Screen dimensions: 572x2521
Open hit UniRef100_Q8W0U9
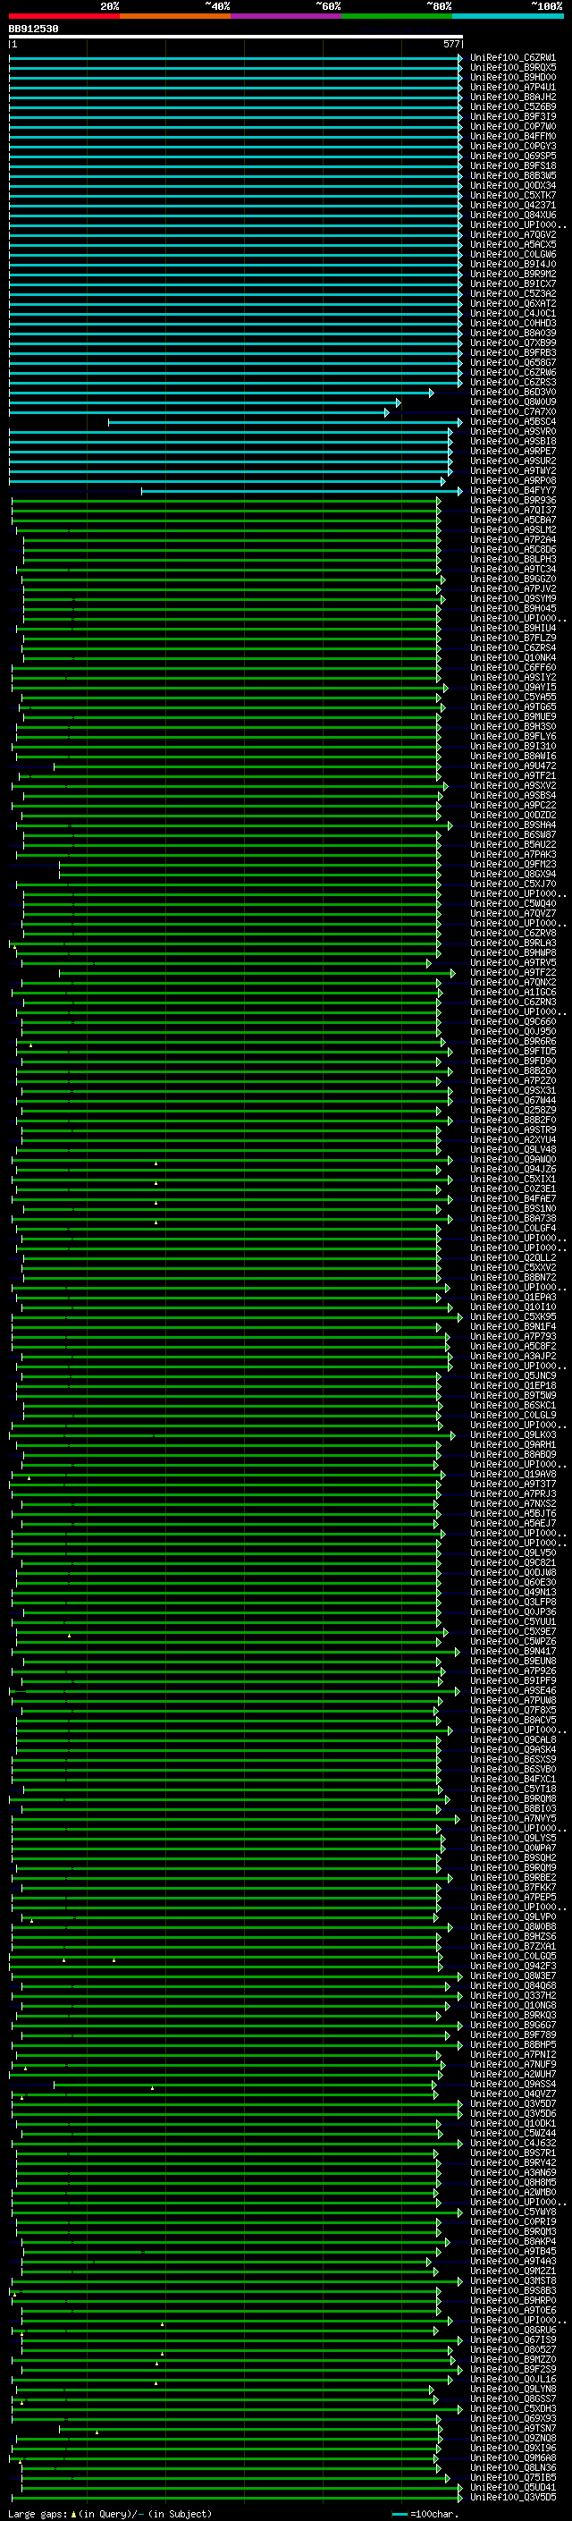512,402
